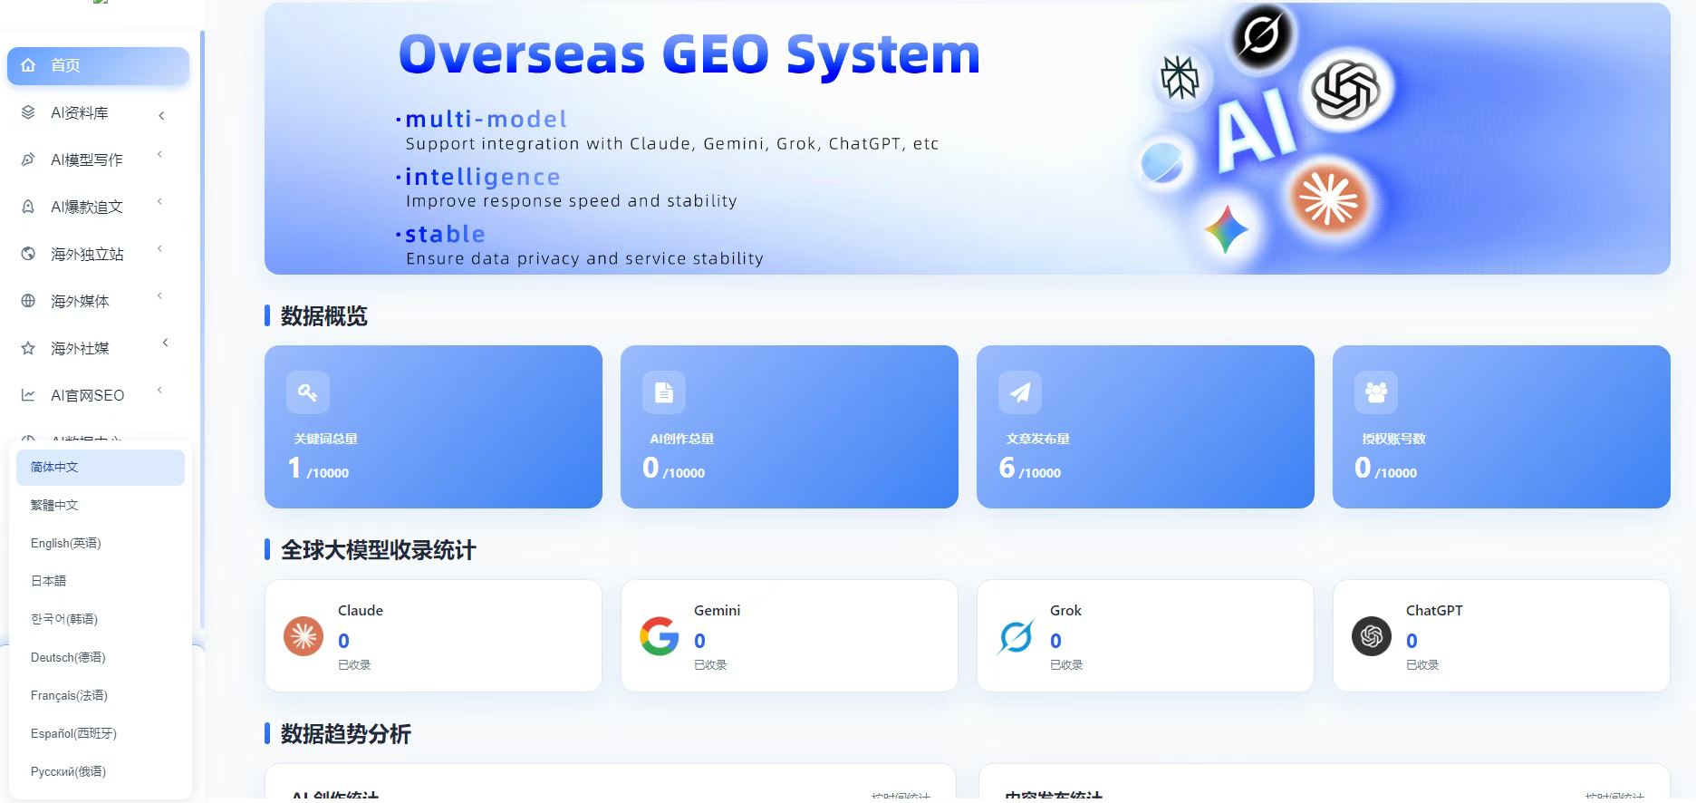The width and height of the screenshot is (1696, 803).
Task: Click the 数据概览 section heading
Action: coord(323,316)
